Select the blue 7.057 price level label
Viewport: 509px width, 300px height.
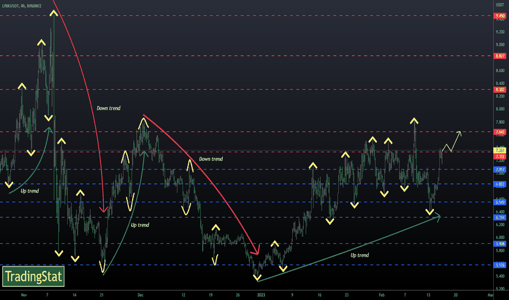click(x=500, y=169)
